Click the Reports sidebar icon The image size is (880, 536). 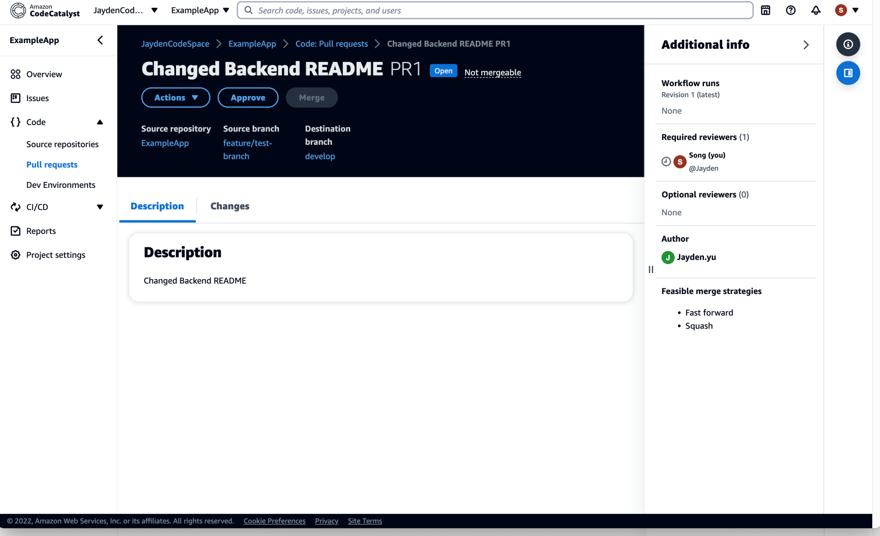16,231
